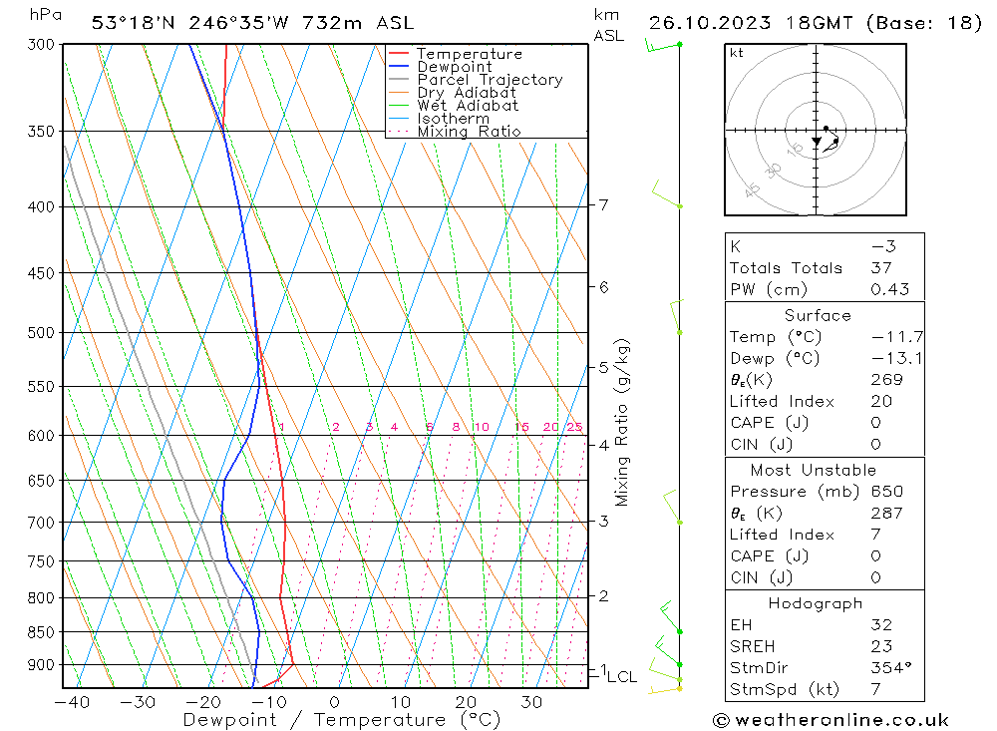Click the hPa axis header
Viewport: 997px width, 731px height.
(x=45, y=15)
